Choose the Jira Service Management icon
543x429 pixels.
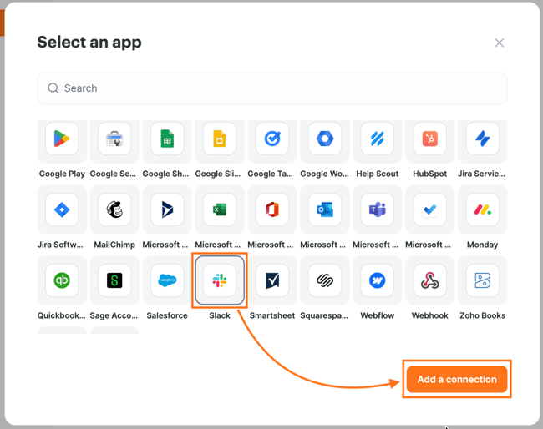tap(483, 139)
